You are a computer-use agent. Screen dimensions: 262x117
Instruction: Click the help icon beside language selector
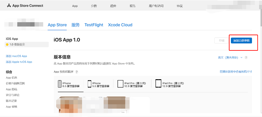pos(246,58)
